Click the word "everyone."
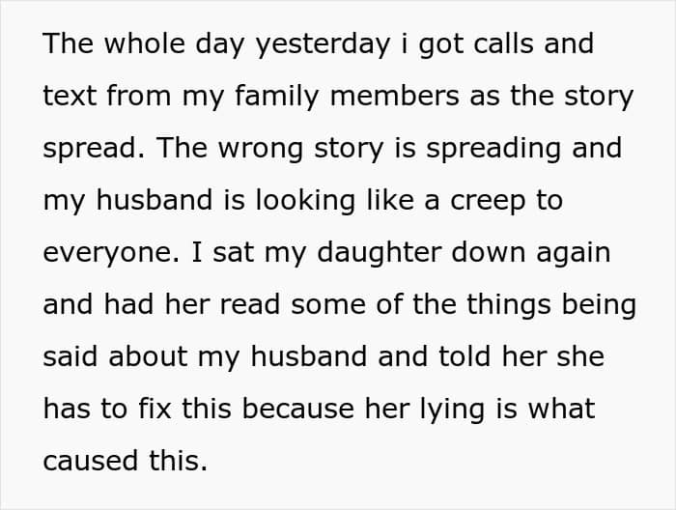The width and height of the screenshot is (676, 510). tap(111, 254)
